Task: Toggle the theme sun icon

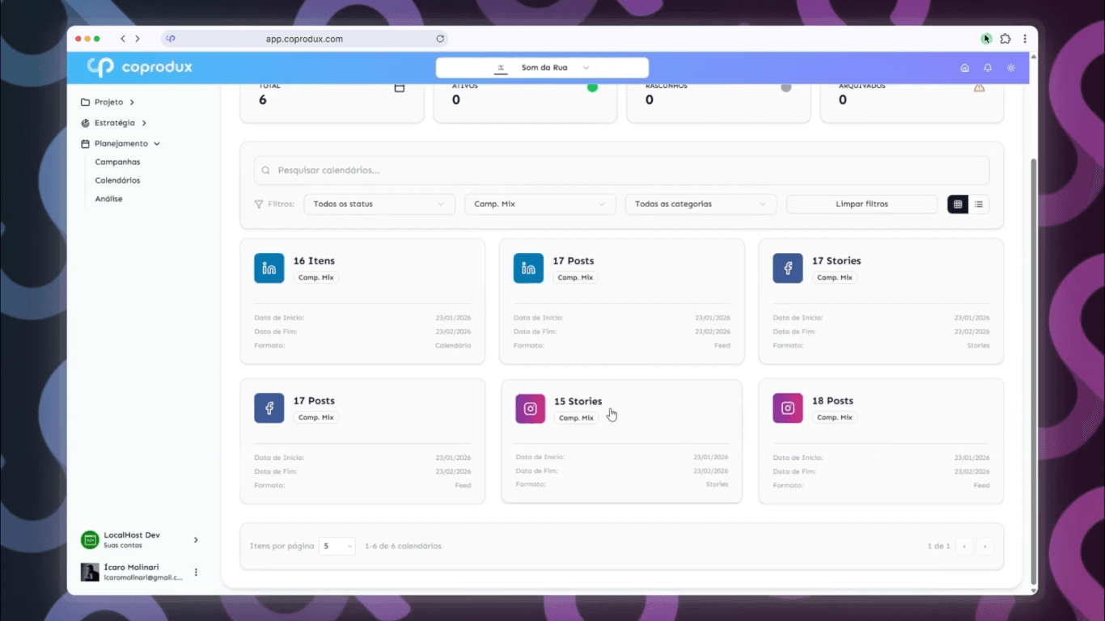Action: [x=1011, y=68]
